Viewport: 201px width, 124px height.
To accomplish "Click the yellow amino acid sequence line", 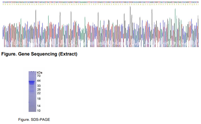I will coord(101,4).
